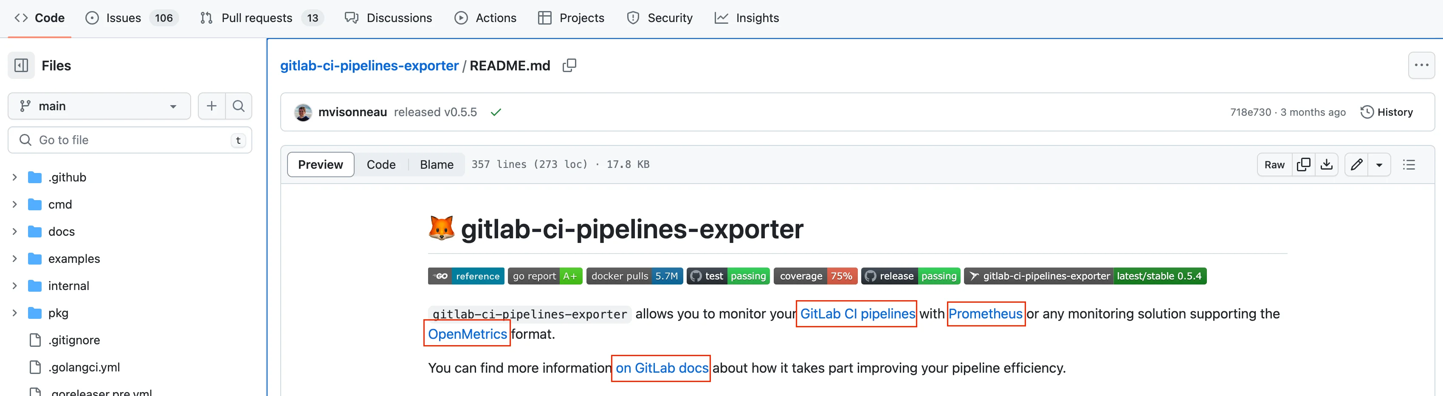Image resolution: width=1443 pixels, height=396 pixels.
Task: Open more edit options dropdown arrow
Action: (1379, 165)
